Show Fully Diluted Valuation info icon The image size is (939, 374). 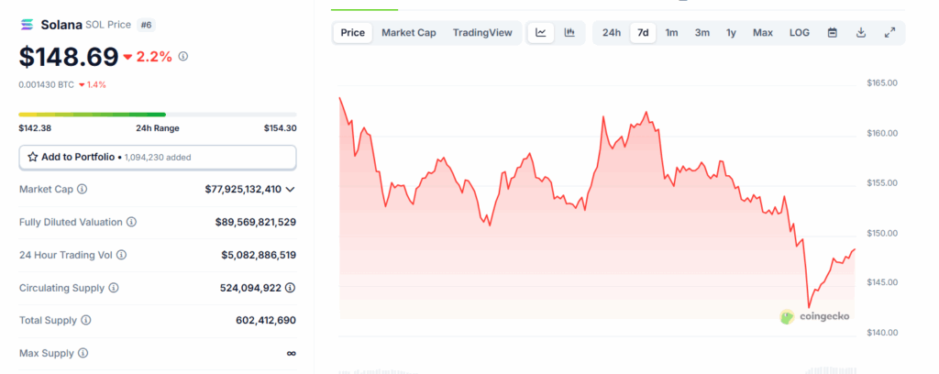tap(131, 222)
